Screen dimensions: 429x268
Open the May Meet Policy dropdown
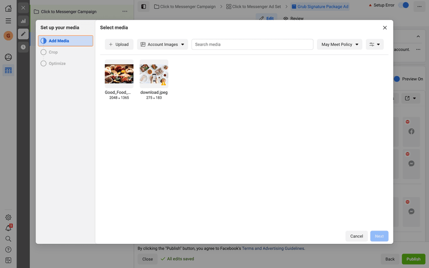(339, 44)
